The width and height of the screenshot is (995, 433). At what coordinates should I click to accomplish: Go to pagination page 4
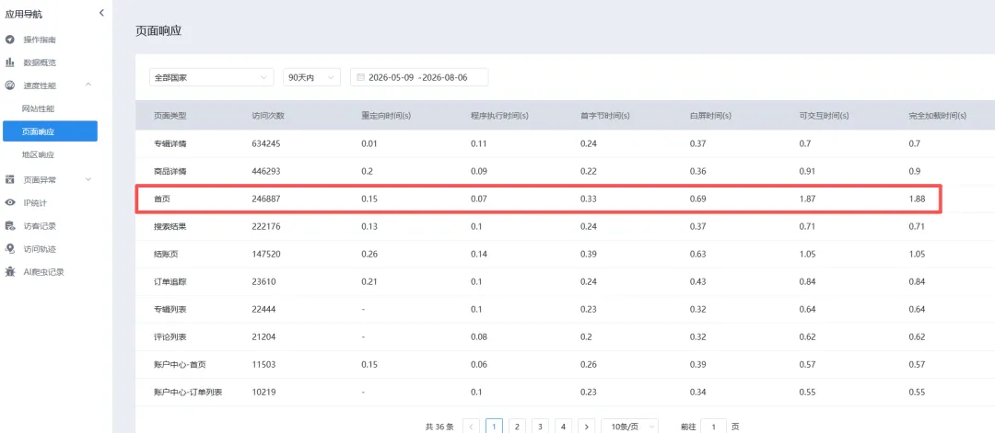coord(563,427)
